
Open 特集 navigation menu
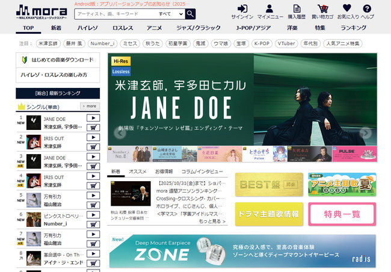coord(320,28)
